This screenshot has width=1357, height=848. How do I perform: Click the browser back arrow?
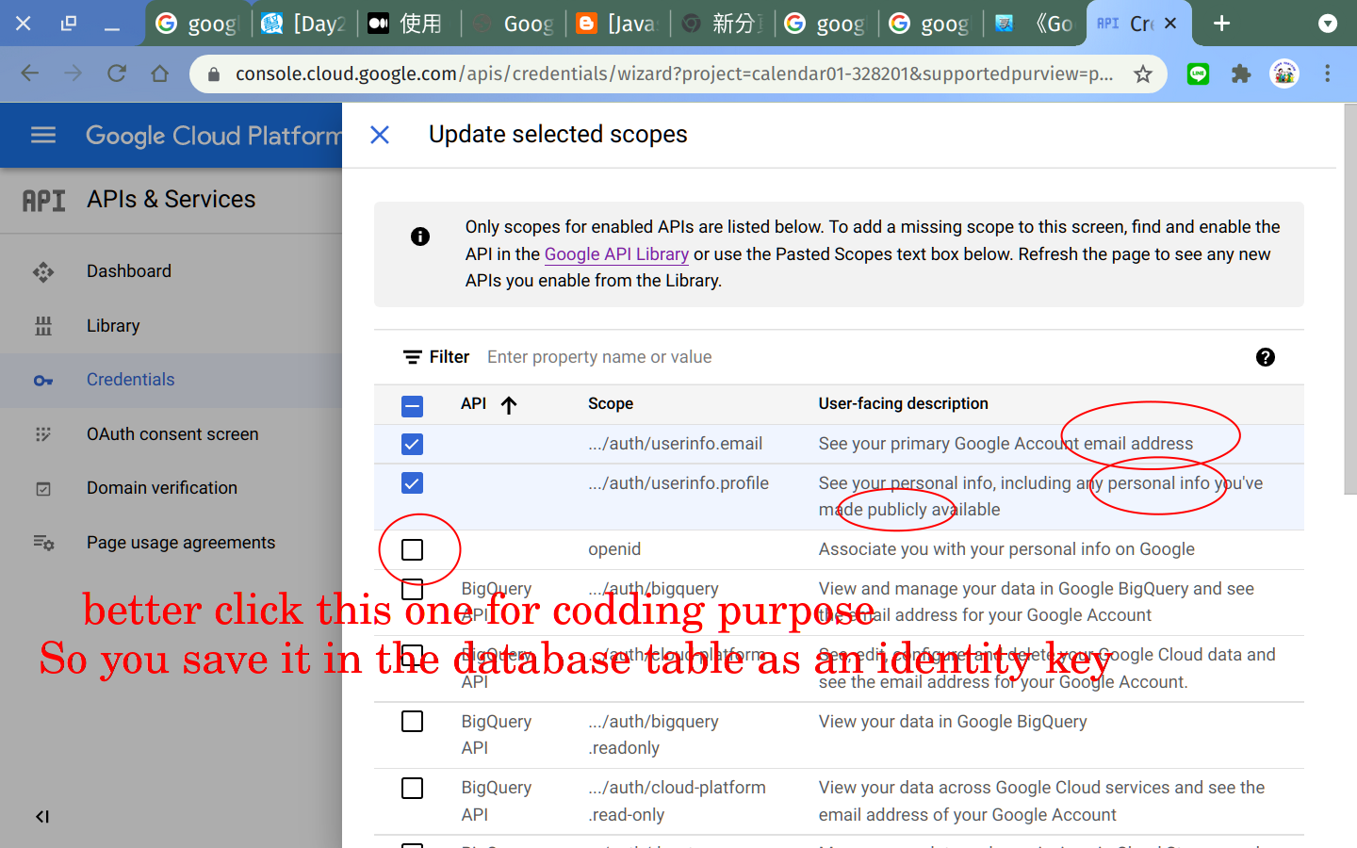coord(30,73)
